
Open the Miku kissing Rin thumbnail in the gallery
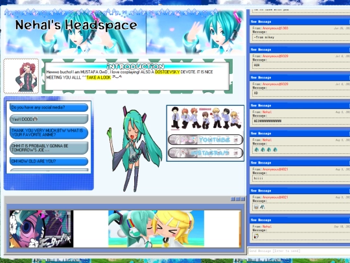pos(156,229)
